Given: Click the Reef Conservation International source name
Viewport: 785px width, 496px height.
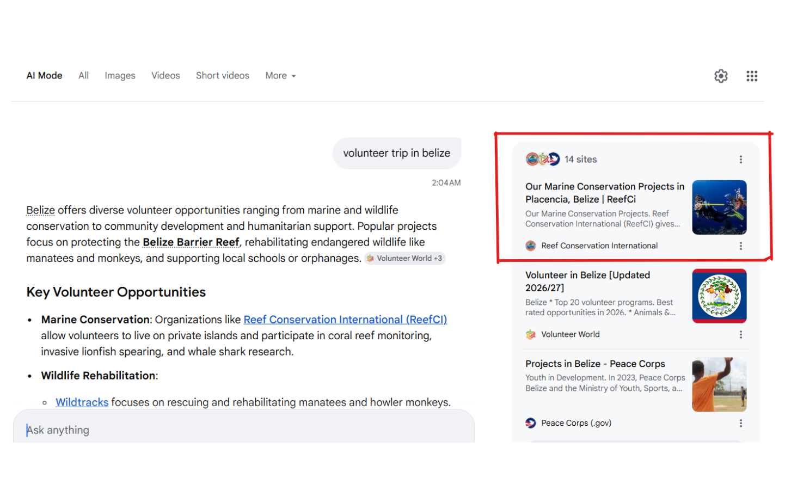Looking at the screenshot, I should 599,246.
